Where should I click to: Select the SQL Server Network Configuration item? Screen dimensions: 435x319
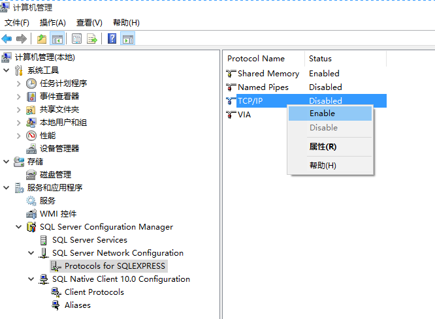(x=118, y=253)
